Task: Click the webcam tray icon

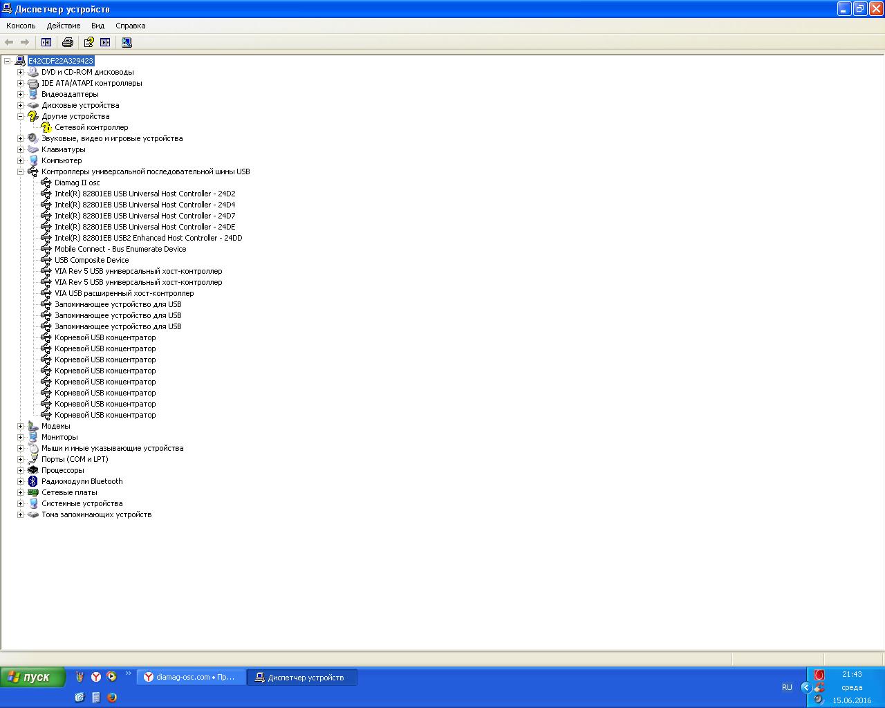Action: coord(819,700)
